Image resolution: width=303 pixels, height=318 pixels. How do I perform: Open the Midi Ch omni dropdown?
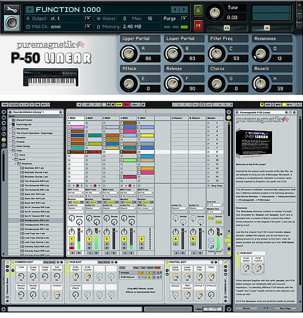point(88,26)
